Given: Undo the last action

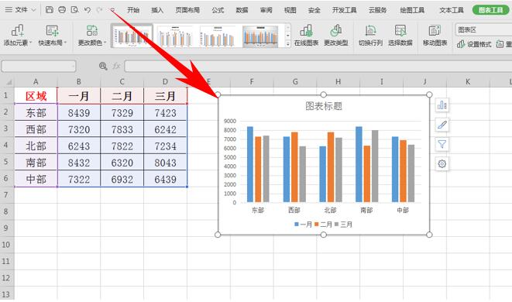Looking at the screenshot, I should point(88,10).
